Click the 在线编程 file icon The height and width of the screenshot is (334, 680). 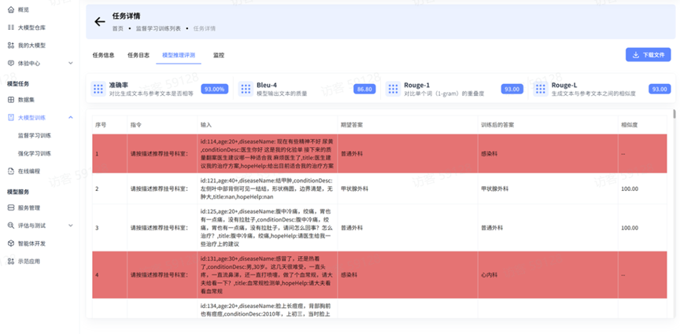(x=11, y=171)
